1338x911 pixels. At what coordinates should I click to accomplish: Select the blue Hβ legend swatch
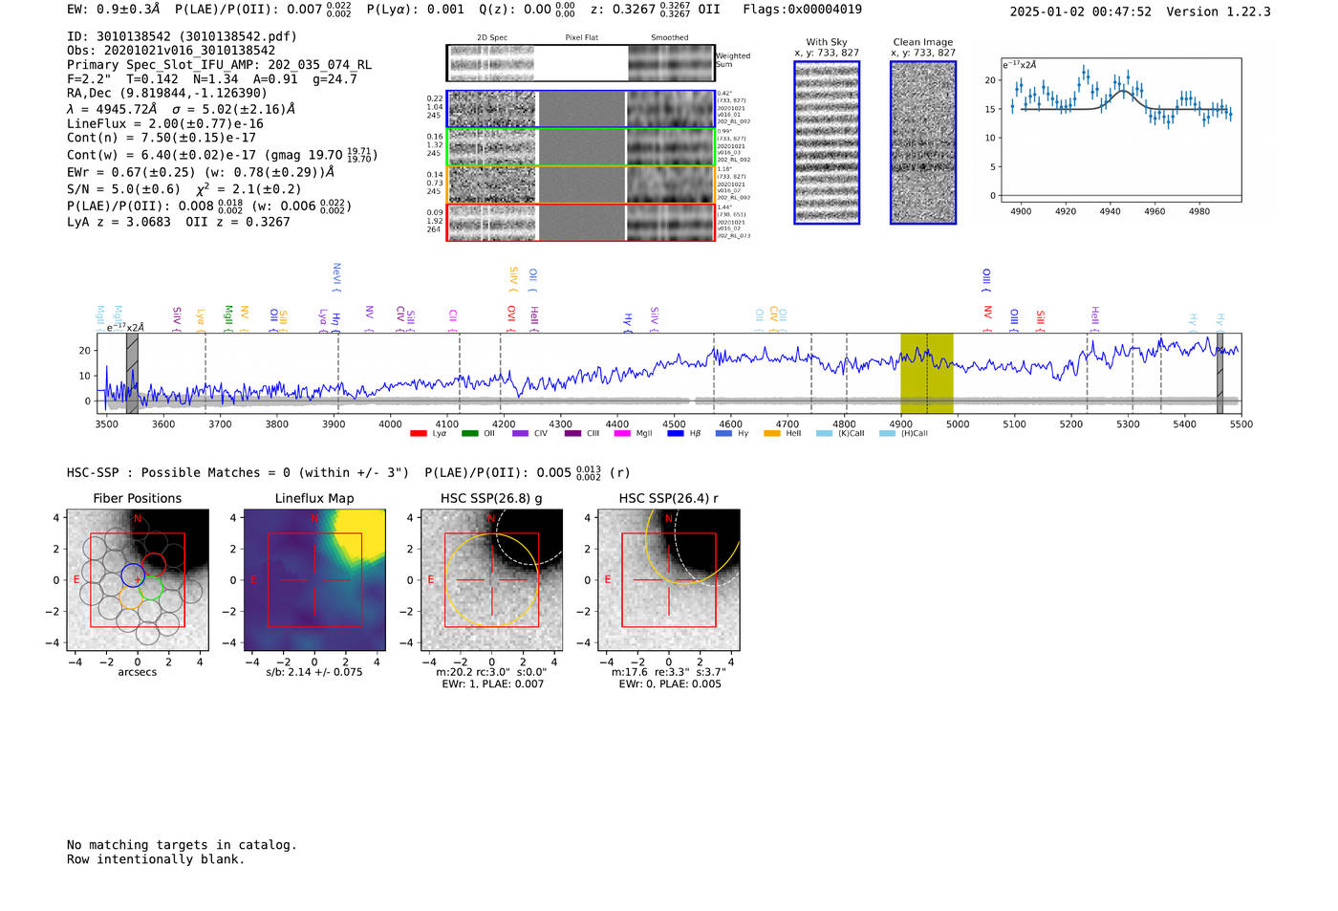pyautogui.click(x=676, y=434)
